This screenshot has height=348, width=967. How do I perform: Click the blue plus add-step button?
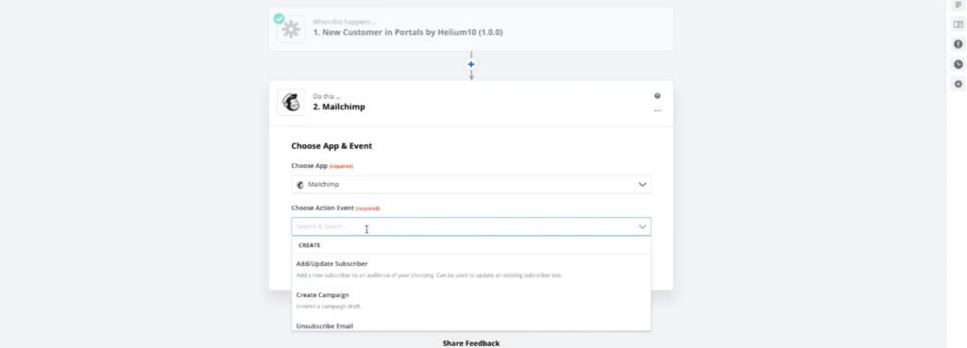pos(471,64)
